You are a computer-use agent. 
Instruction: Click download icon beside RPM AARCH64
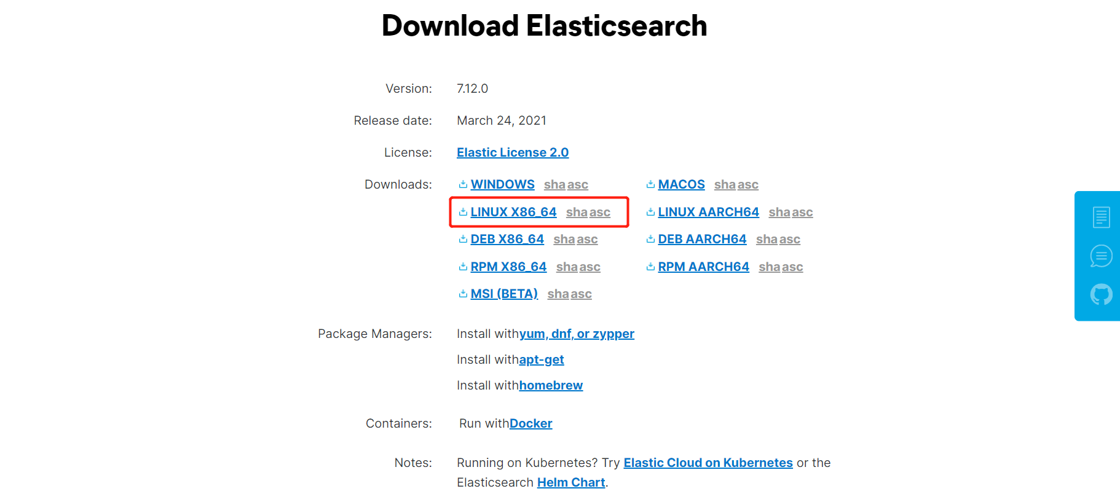(650, 267)
